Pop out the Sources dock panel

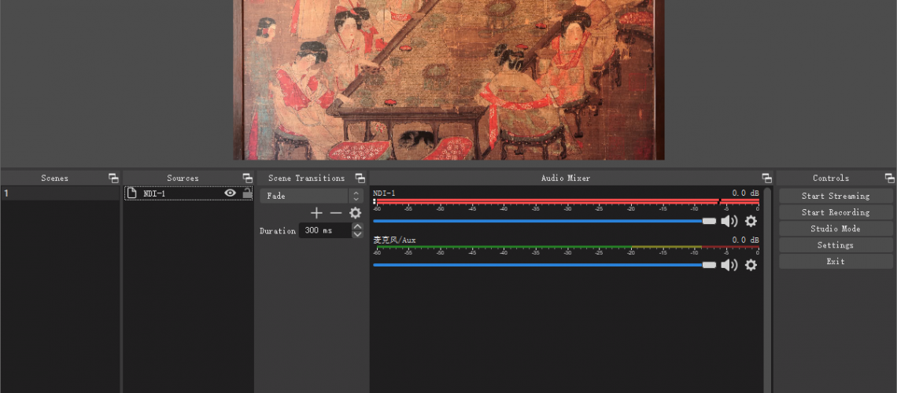coord(247,178)
